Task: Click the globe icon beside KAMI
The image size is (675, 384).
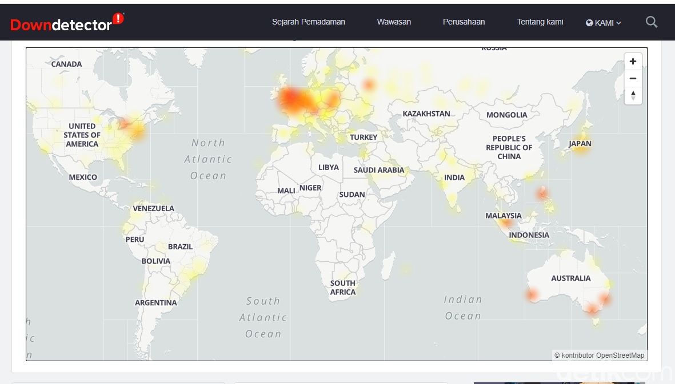Action: pyautogui.click(x=589, y=23)
